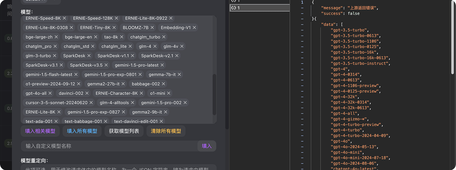Remove the SparkDesk-v3.5 tag
The height and width of the screenshot is (170, 456).
point(106,65)
